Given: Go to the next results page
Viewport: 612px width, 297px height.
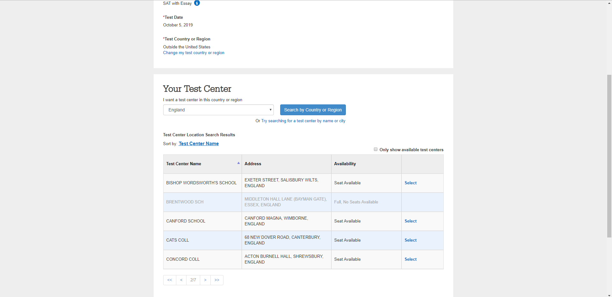Looking at the screenshot, I should pyautogui.click(x=205, y=280).
